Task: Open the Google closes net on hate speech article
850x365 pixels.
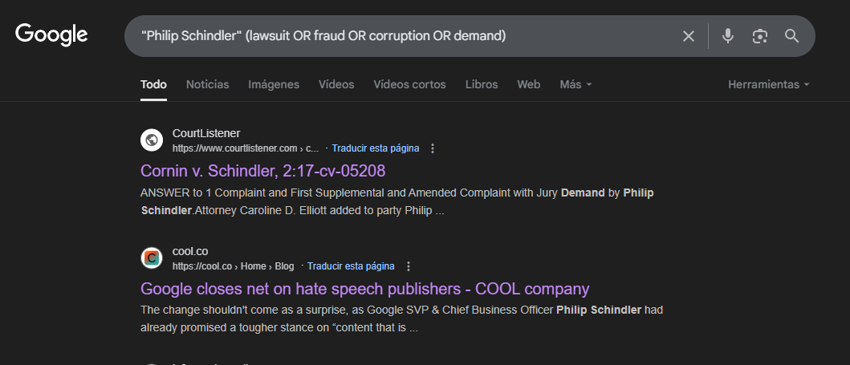Action: coord(364,289)
